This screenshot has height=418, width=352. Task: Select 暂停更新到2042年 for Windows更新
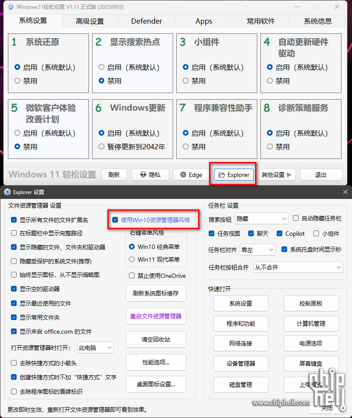[x=101, y=147]
